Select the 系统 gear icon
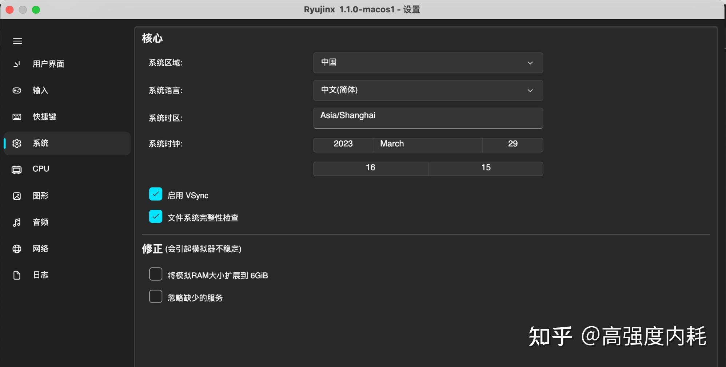 coord(17,143)
